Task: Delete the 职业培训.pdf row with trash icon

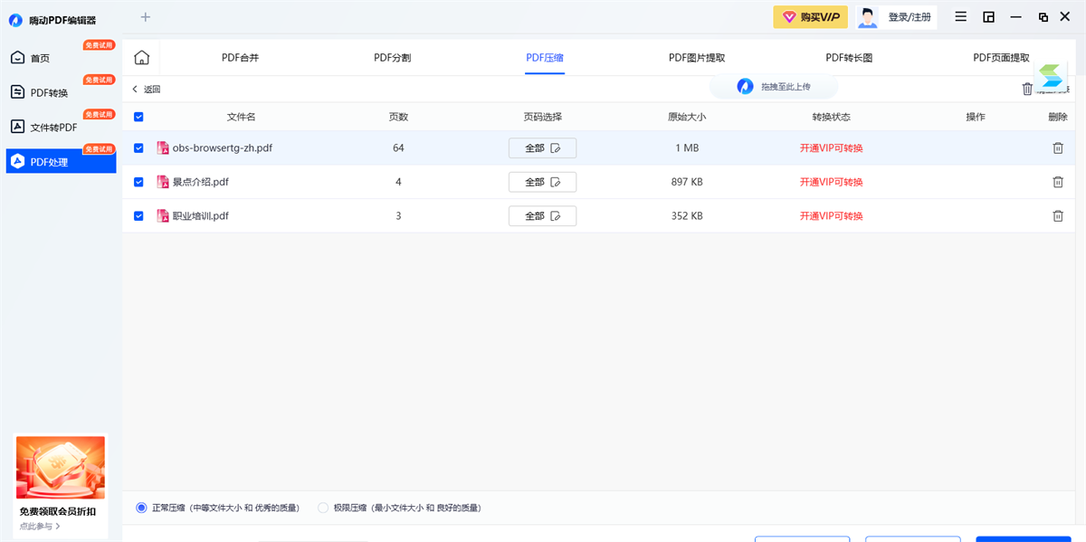Action: (x=1058, y=215)
